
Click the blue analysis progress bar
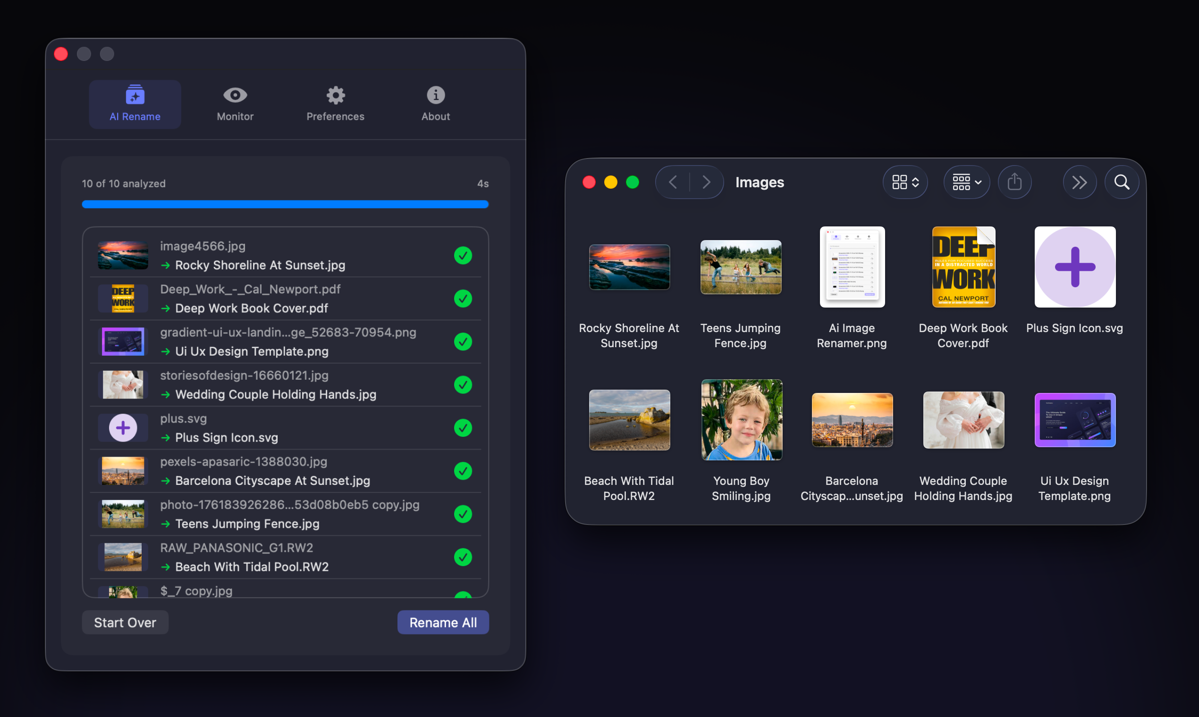(x=285, y=204)
